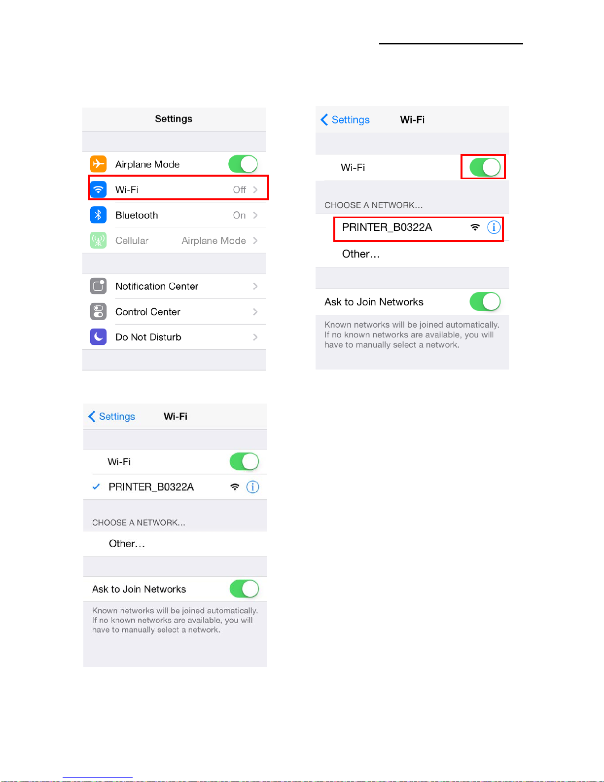604x782 pixels.
Task: Toggle the red-outlined Wi-Fi switch
Action: (x=485, y=167)
